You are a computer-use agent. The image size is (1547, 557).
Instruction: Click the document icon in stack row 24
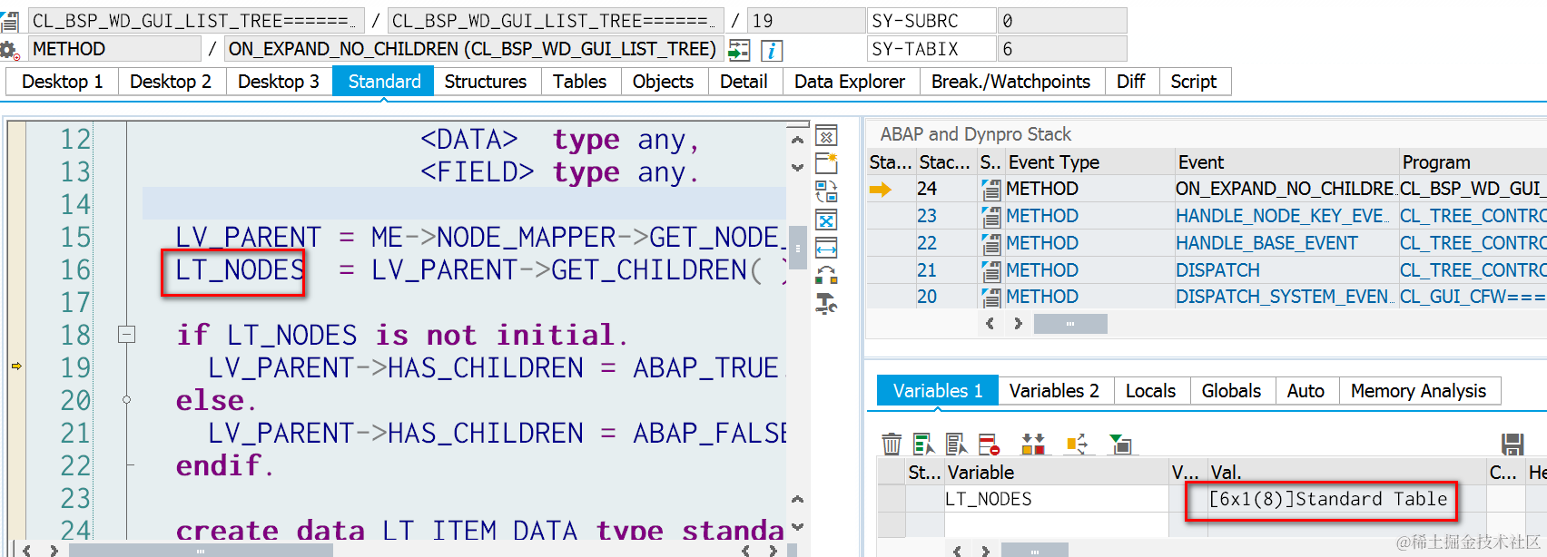pos(990,189)
